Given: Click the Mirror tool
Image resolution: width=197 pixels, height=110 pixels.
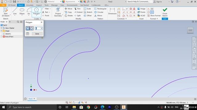Looking at the screenshot, I should [98, 16].
